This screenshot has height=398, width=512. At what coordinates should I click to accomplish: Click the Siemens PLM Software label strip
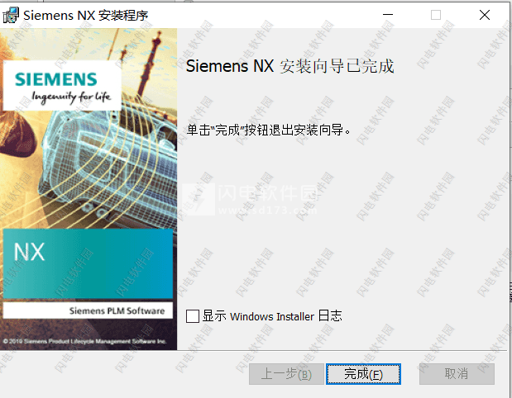(x=88, y=310)
